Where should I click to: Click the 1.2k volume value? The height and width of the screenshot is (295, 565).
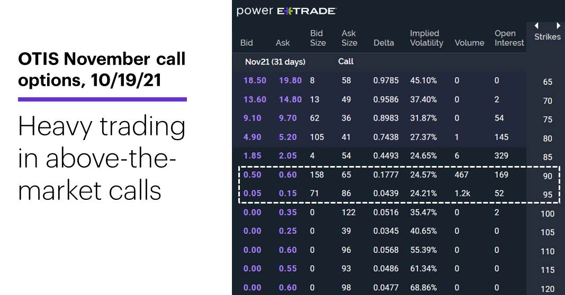point(462,193)
